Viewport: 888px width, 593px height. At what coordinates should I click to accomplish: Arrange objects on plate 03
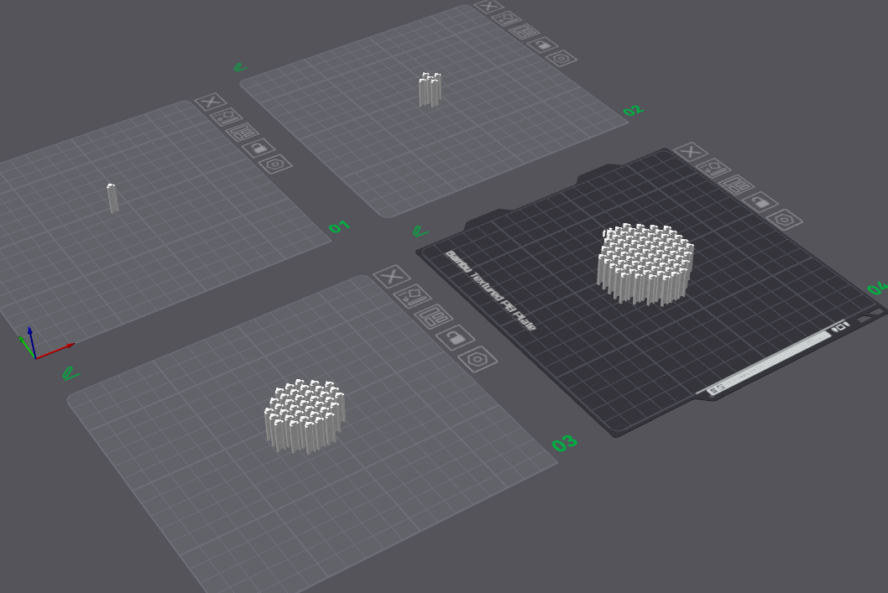coord(433,315)
